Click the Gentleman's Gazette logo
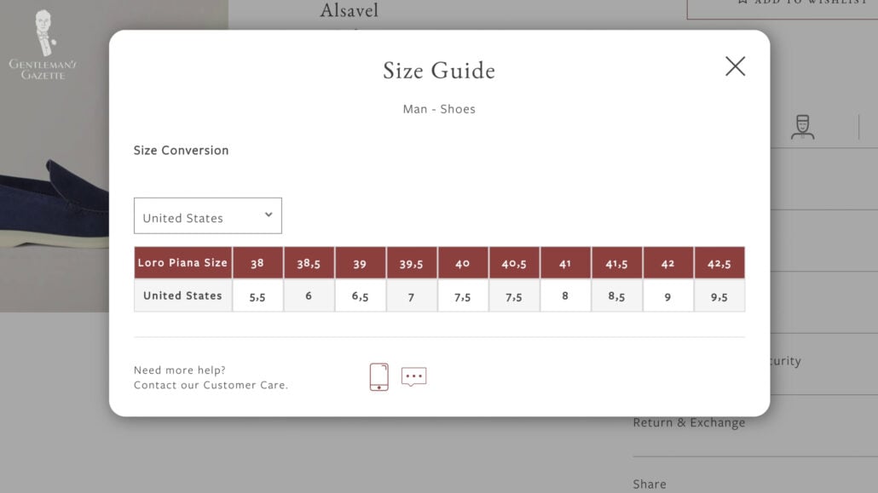Viewport: 878px width, 493px height. coord(43,45)
